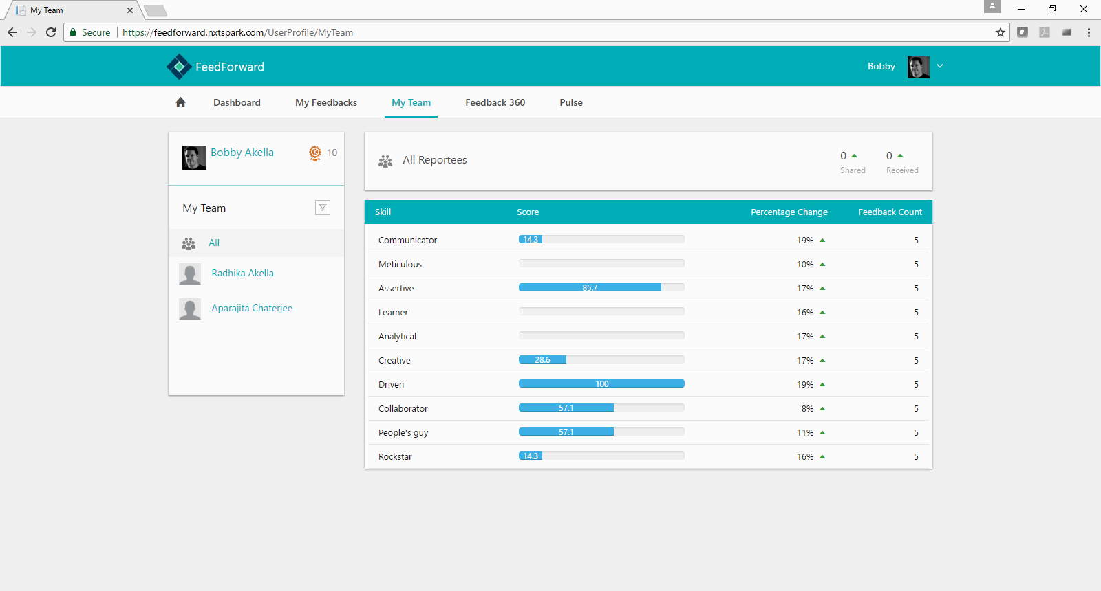This screenshot has height=591, width=1101.
Task: Click the FeedForward diamond logo
Action: [179, 67]
